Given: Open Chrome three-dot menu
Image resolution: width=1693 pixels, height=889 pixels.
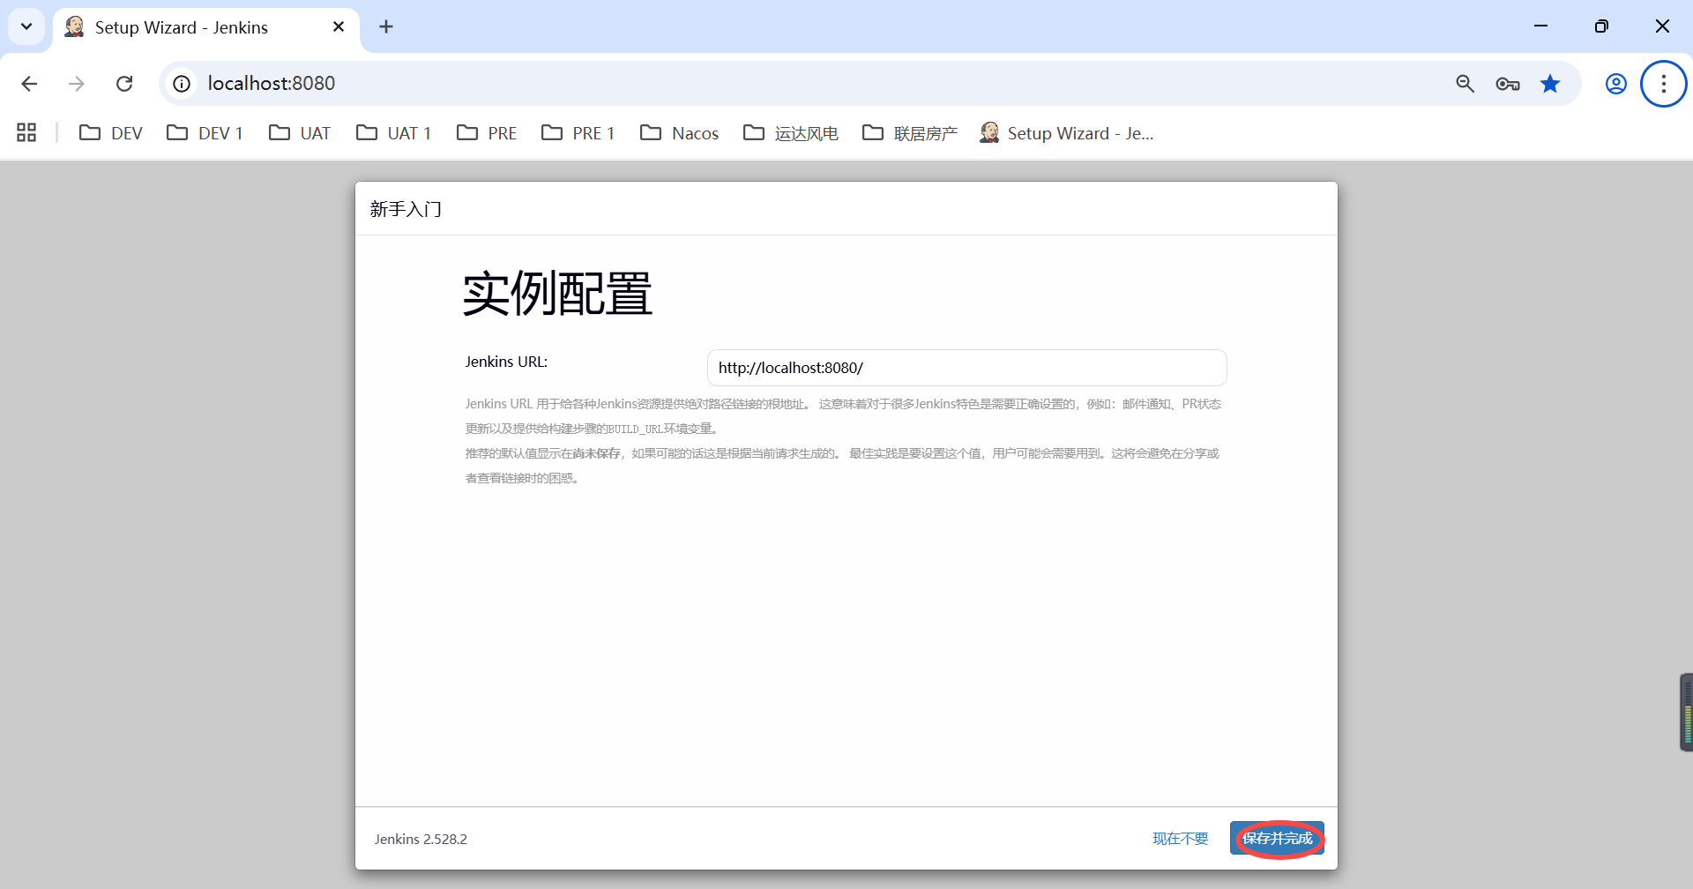Looking at the screenshot, I should (x=1663, y=84).
